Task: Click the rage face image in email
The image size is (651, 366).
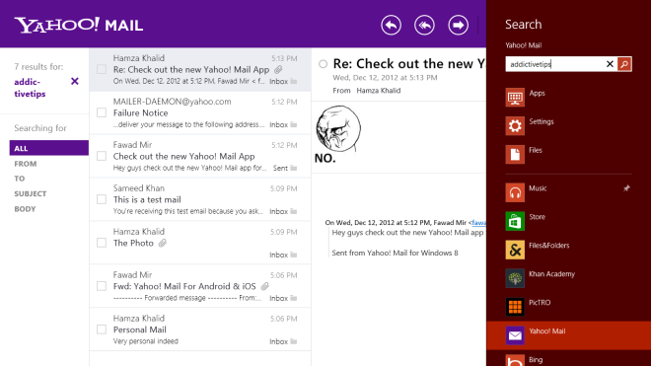Action: (338, 129)
